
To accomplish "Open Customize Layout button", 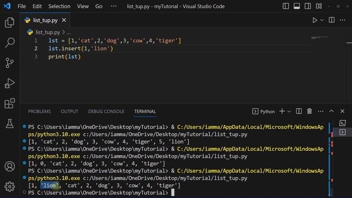I will pyautogui.click(x=319, y=6).
